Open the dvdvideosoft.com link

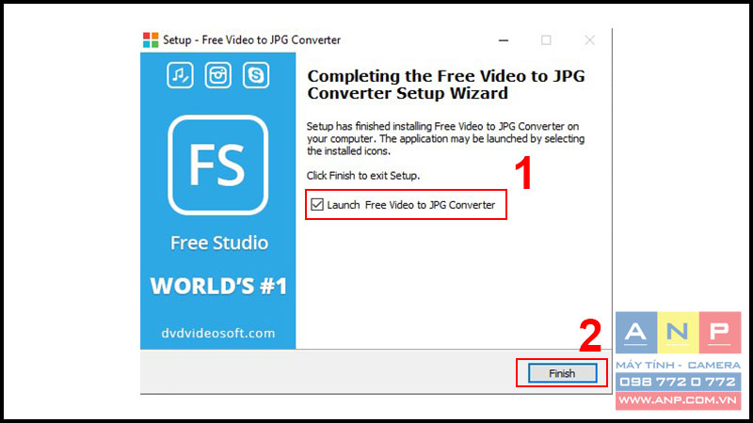218,333
